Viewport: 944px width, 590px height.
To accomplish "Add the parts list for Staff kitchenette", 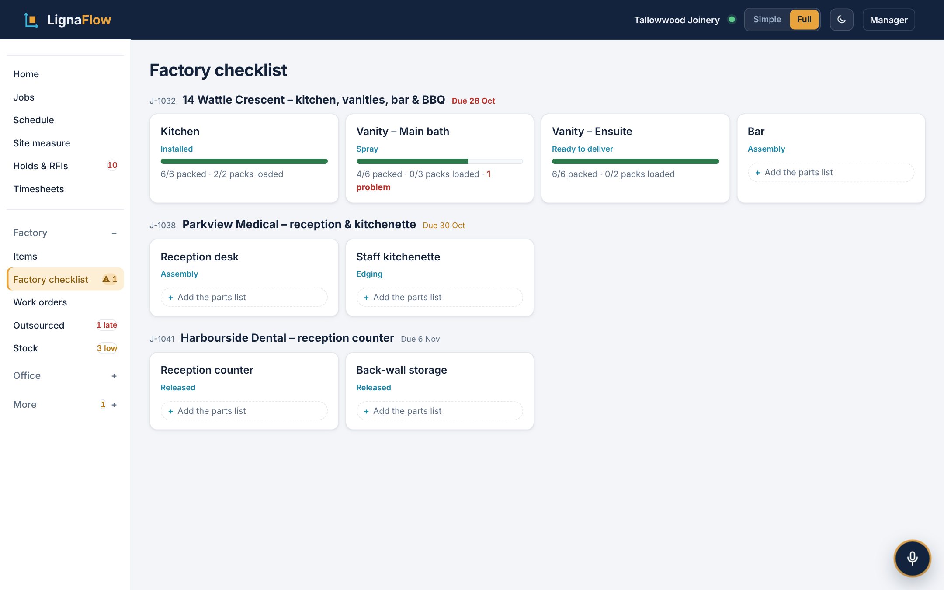I will 440,298.
